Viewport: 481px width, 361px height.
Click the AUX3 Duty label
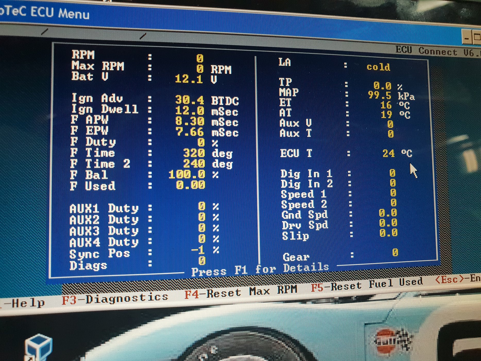click(x=104, y=231)
